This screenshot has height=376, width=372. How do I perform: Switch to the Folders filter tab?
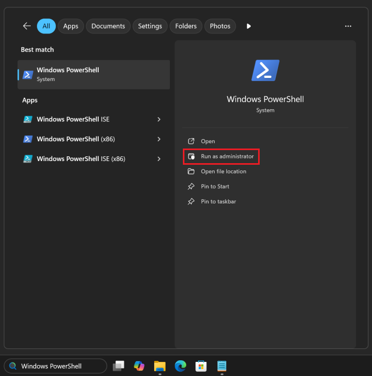click(x=186, y=26)
